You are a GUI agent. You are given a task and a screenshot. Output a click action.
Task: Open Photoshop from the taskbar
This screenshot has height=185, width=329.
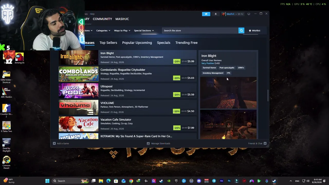(x=229, y=181)
